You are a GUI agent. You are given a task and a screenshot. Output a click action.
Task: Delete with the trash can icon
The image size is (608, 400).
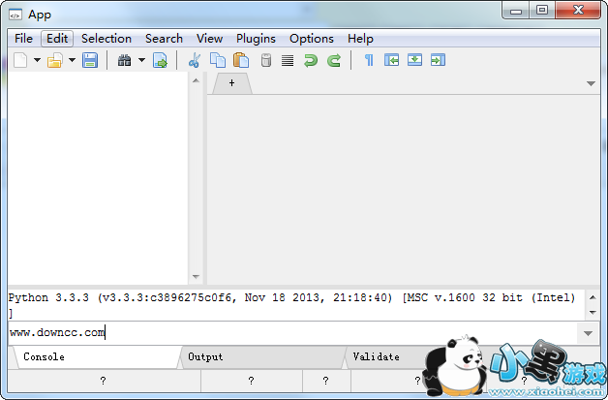pos(266,60)
